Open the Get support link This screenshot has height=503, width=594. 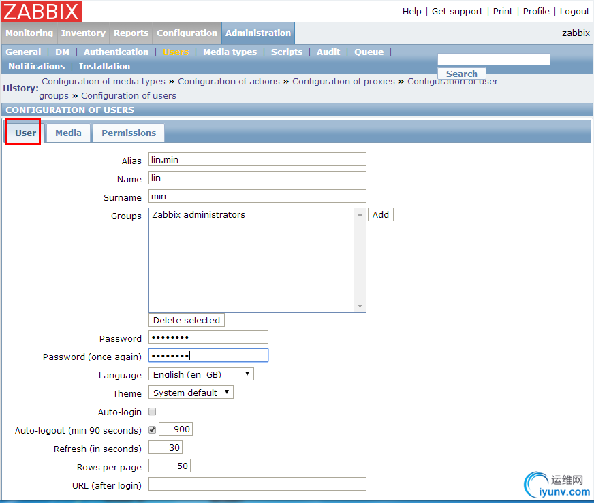coord(457,12)
